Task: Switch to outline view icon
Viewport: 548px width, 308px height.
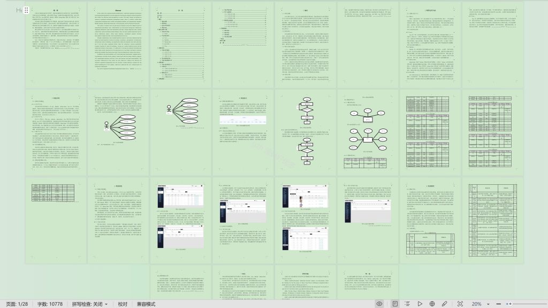Action: click(407, 304)
